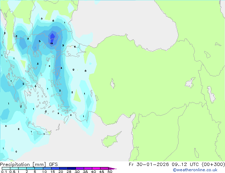This screenshot has width=225, height=173.
Task: Click the legend swatch between 35 and 40
Action: pos(88,168)
